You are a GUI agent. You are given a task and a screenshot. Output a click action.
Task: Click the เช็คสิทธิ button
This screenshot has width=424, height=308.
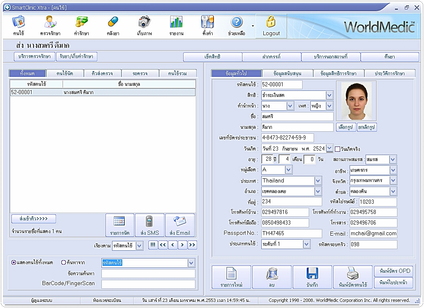[213, 57]
